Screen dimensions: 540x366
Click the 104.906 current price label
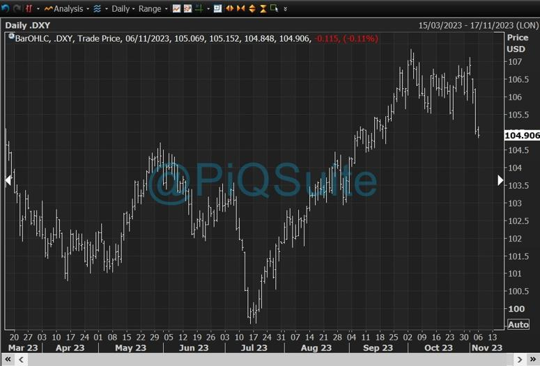[522, 135]
